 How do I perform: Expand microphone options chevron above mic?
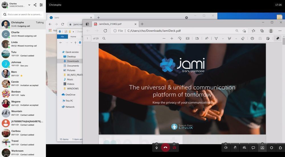(156, 144)
